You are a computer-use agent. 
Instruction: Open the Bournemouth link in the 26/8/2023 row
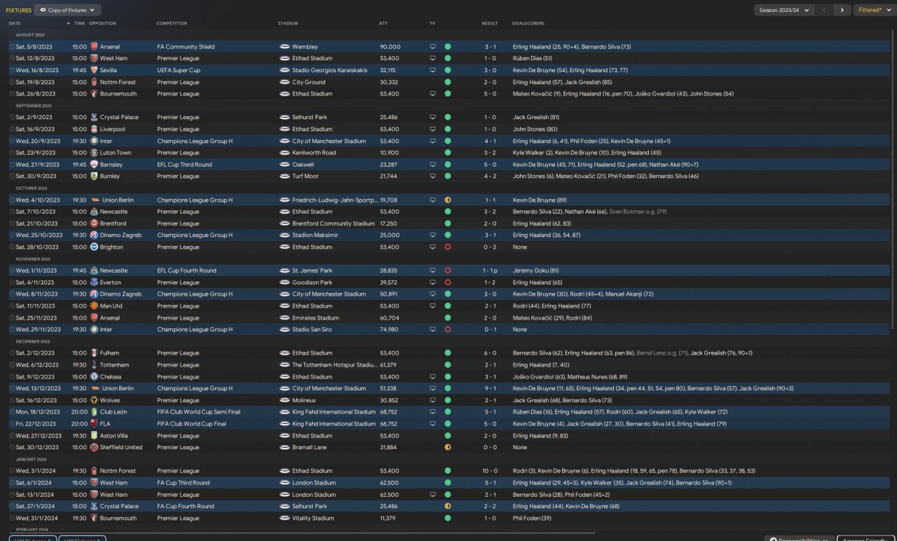[x=118, y=94]
